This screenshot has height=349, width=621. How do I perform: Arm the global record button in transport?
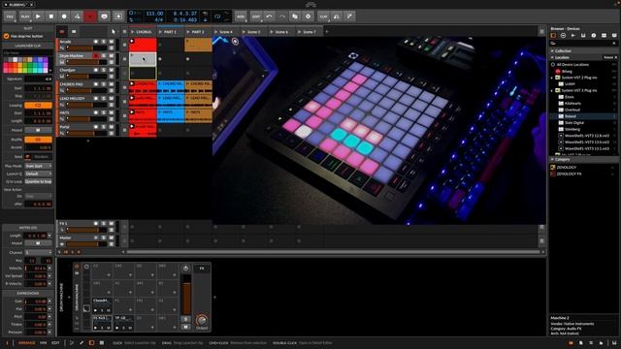click(64, 16)
